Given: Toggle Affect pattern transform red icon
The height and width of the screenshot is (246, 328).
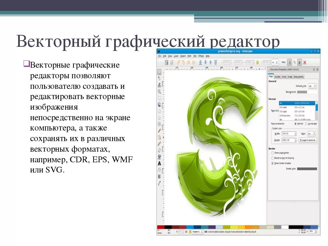Looking at the screenshot, I should (x=305, y=62).
